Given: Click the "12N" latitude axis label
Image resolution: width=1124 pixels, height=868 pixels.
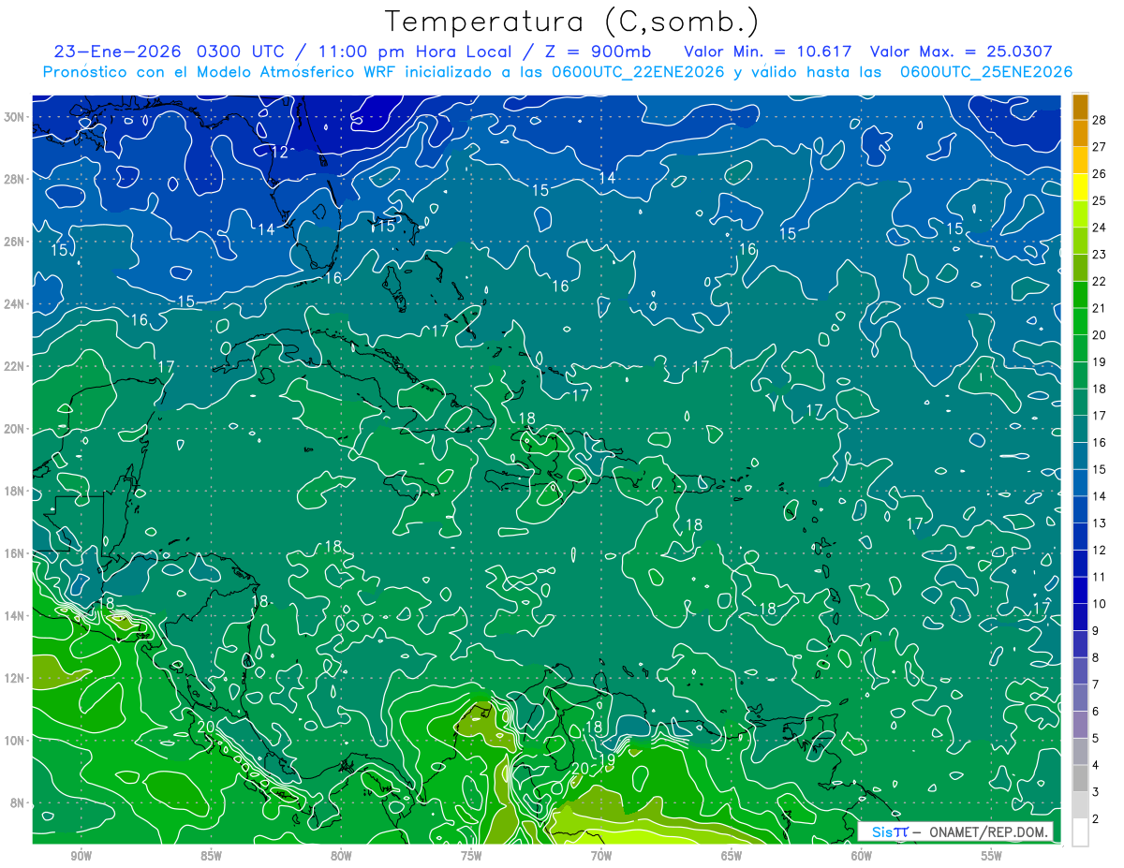Looking at the screenshot, I should coord(16,678).
